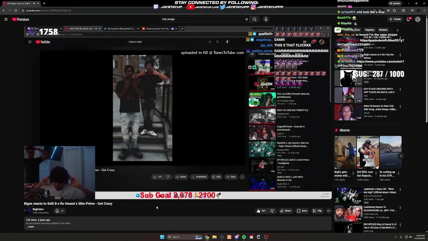Open the YouTube guide hamburger menu

(6, 19)
